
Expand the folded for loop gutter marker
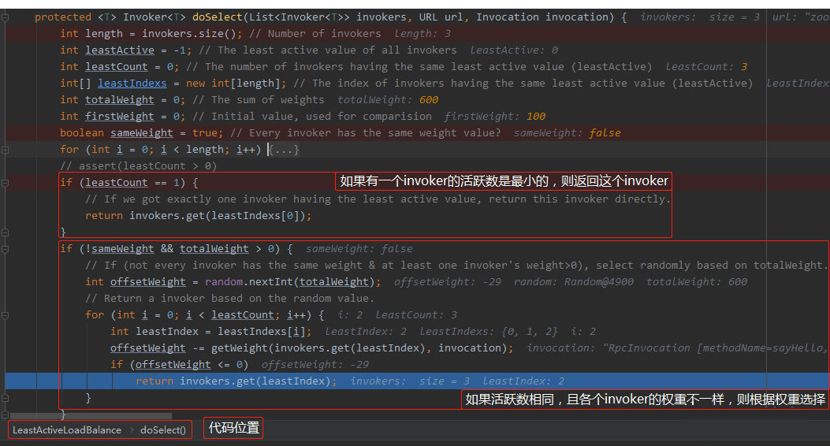tap(5, 150)
